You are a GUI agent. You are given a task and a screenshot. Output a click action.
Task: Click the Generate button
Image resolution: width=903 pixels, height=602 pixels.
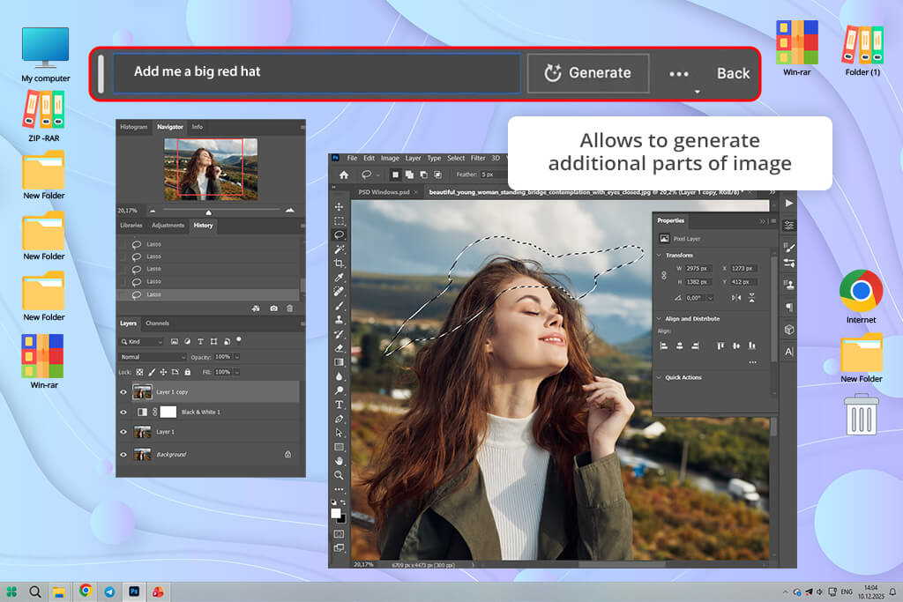588,73
